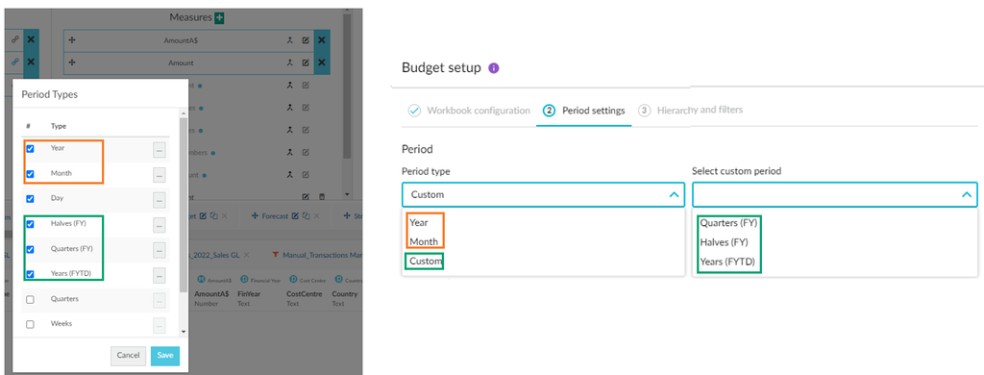Click the Period Types list scrollbar
The width and height of the screenshot is (984, 375).
[x=184, y=204]
